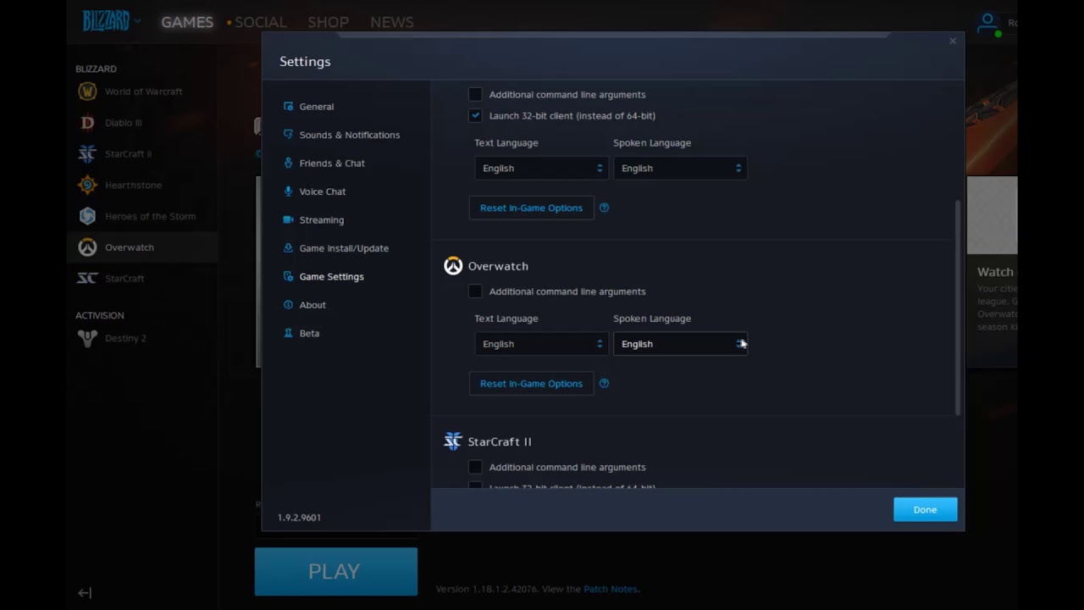Switch to Friends & Chat settings
This screenshot has width=1084, height=610.
coord(332,163)
